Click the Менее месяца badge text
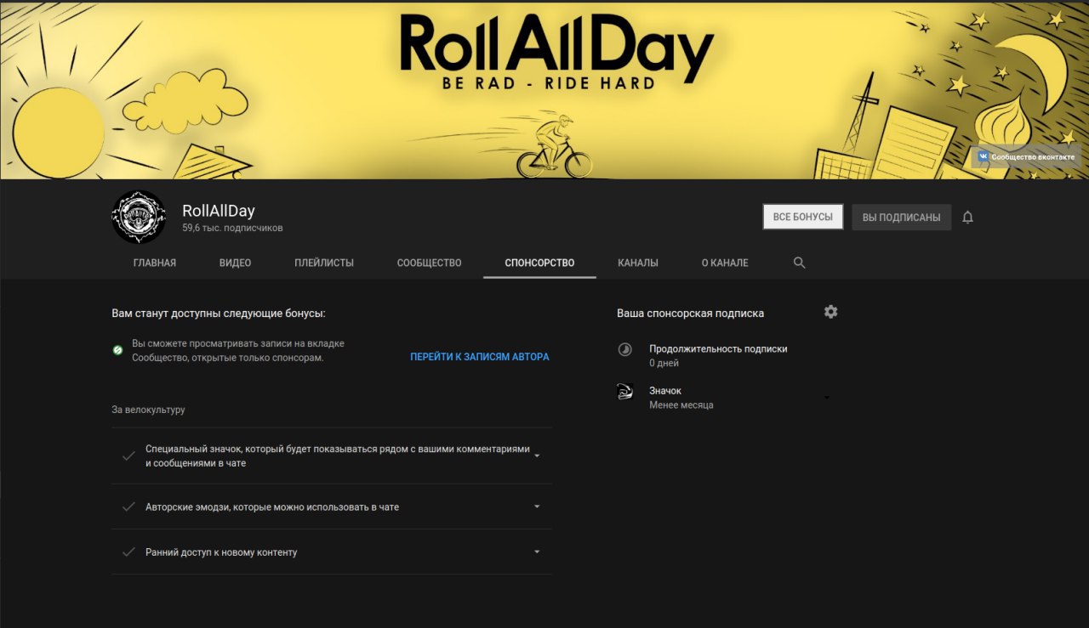 coord(681,405)
